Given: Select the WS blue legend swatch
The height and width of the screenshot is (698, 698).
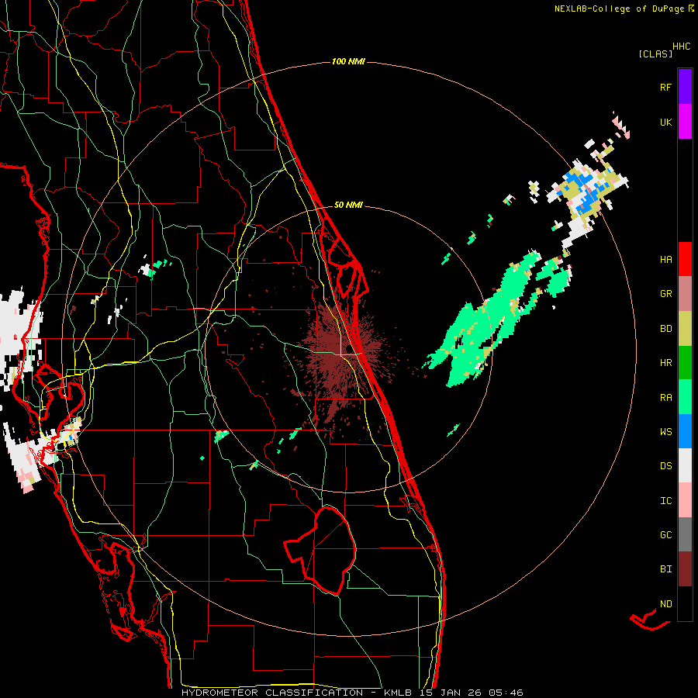Looking at the screenshot, I should click(x=685, y=431).
